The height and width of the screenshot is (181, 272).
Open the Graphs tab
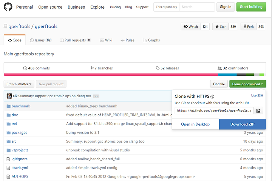point(151,40)
